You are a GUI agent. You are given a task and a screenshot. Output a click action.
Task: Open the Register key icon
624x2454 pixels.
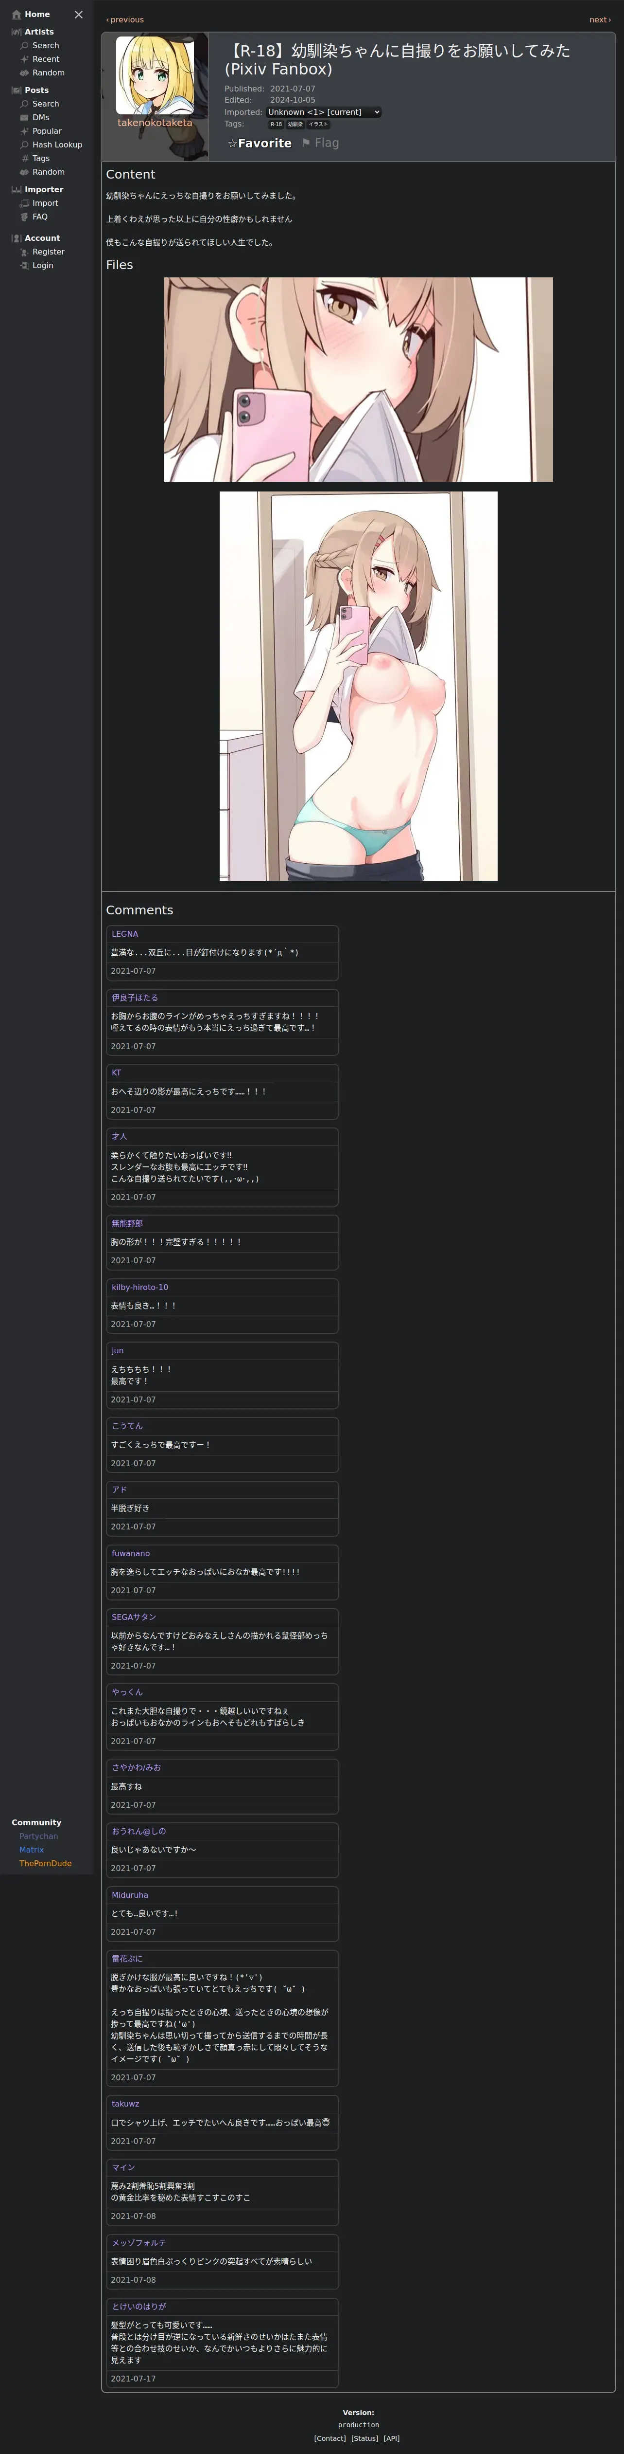point(25,253)
